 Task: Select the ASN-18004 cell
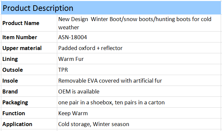tap(139, 37)
